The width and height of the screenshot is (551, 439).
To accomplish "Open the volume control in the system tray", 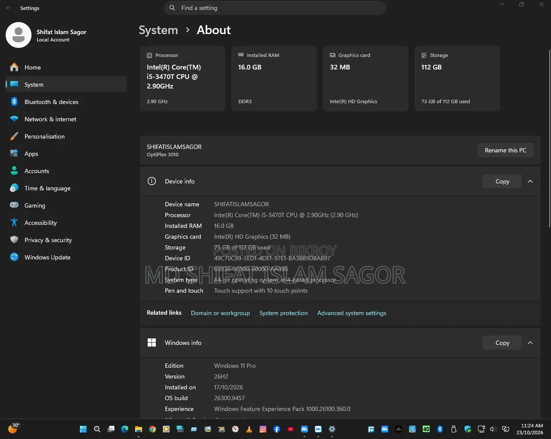I will 493,429.
